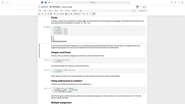Image resolution: width=185 pixels, height=104 pixels.
Task: Reload the page from address bar
Action: 129,2
